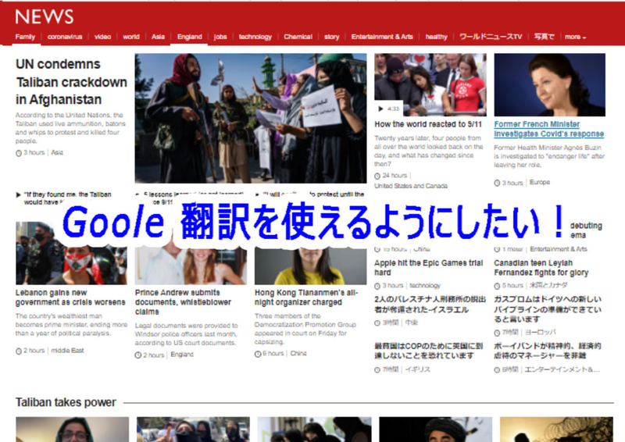Screen dimensions: 625x442
Task: Open the COP poorest countries headline in Japanese
Action: [428, 351]
